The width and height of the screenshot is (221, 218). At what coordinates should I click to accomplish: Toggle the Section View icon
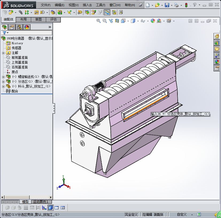coord(117,21)
